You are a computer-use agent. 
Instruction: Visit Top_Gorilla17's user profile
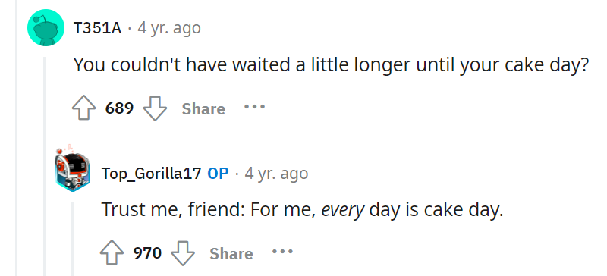[x=151, y=174]
